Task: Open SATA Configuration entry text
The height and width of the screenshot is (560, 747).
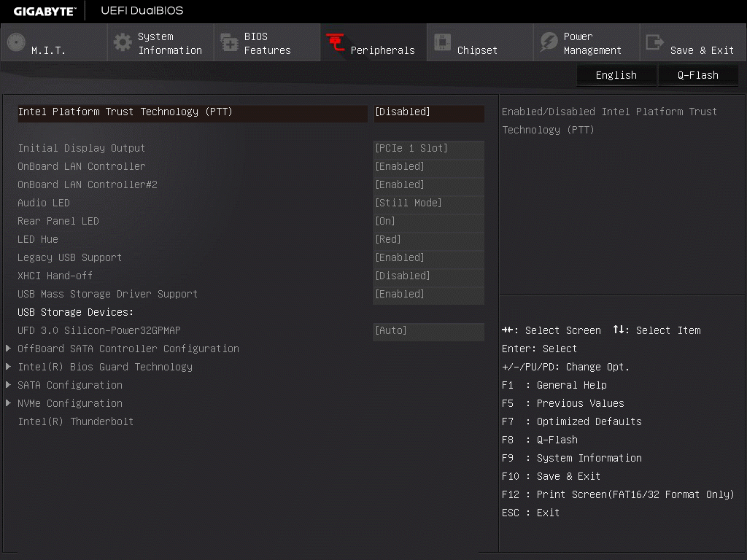Action: (70, 385)
